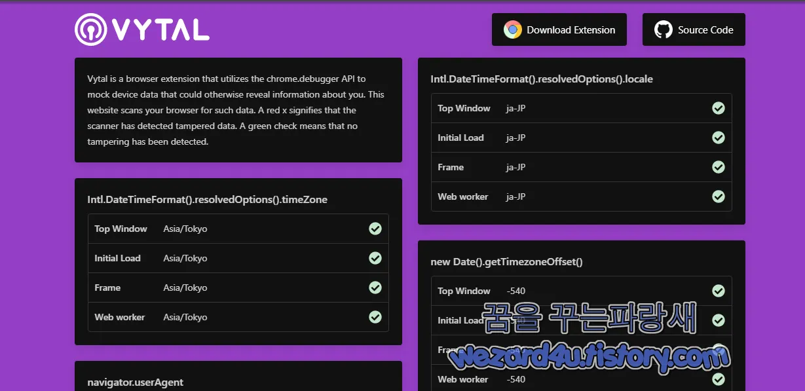Click green check for locale Initial Load row
This screenshot has width=805, height=391.
click(719, 138)
